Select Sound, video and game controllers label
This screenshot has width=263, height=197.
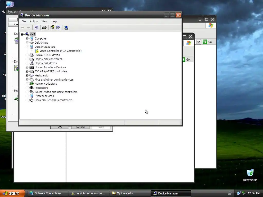[56, 92]
